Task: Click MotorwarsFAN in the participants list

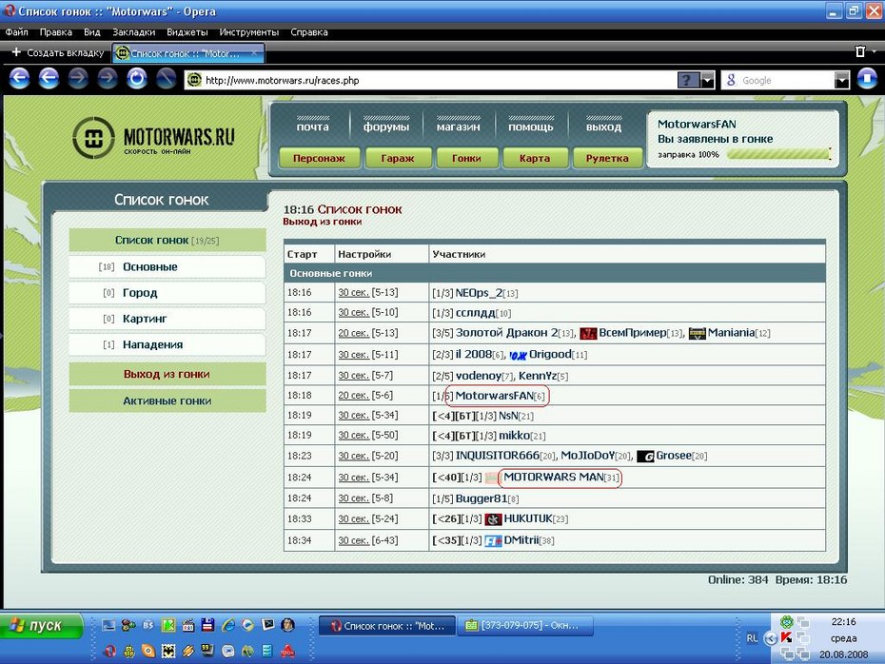Action: coord(495,396)
